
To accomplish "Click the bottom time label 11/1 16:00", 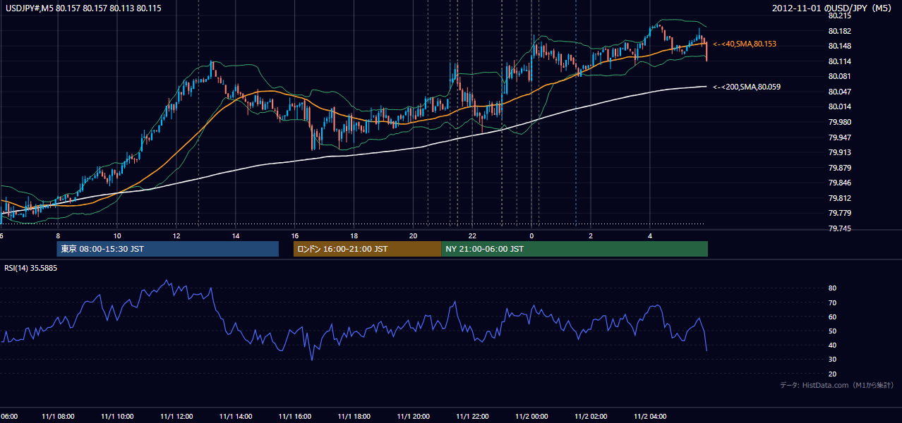I will [x=295, y=417].
